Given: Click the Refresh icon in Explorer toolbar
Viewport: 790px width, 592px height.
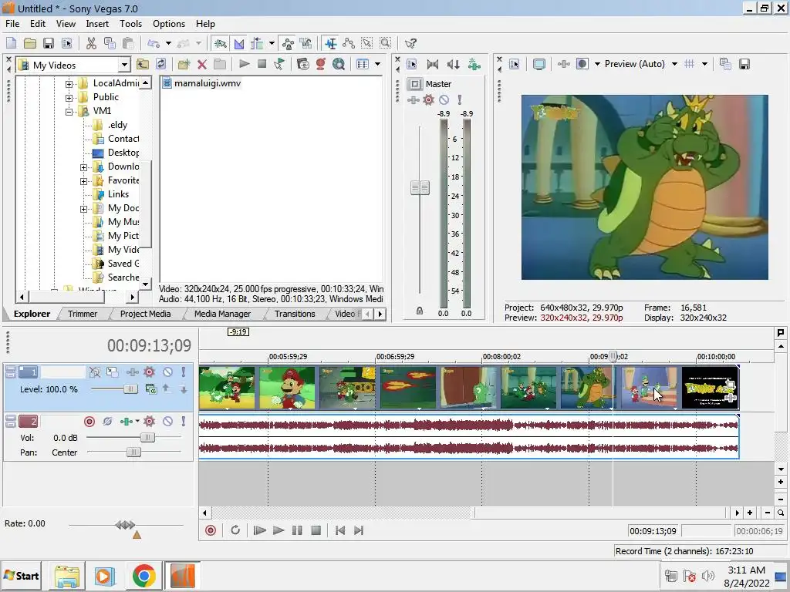Looking at the screenshot, I should tap(160, 64).
